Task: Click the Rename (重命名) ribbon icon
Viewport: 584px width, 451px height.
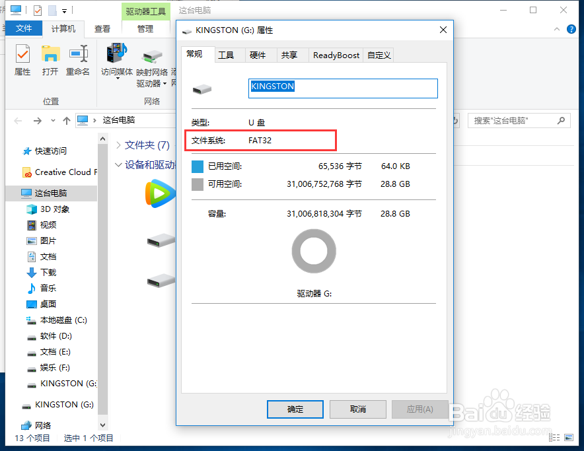Action: 78,59
